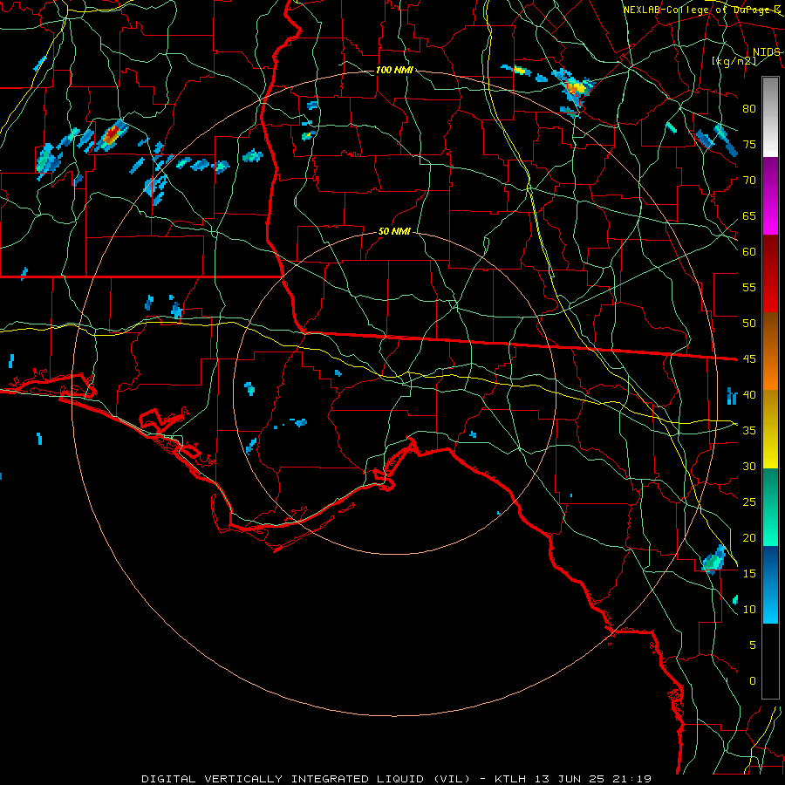Image resolution: width=785 pixels, height=785 pixels.
Task: Click the scale value 35 label
Action: (749, 431)
